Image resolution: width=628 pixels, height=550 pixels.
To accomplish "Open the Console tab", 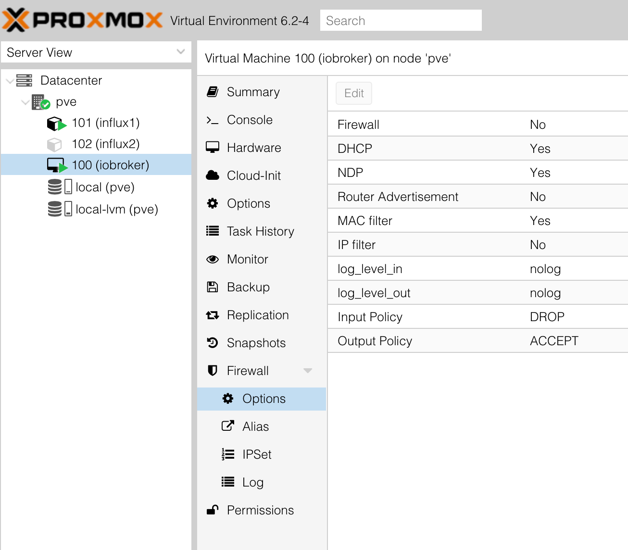I will pos(262,120).
